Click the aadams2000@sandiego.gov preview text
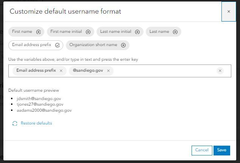 coord(44,110)
